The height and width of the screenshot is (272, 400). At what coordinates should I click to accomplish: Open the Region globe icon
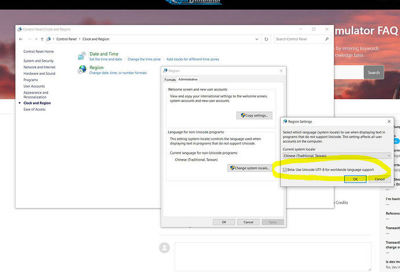click(x=82, y=69)
